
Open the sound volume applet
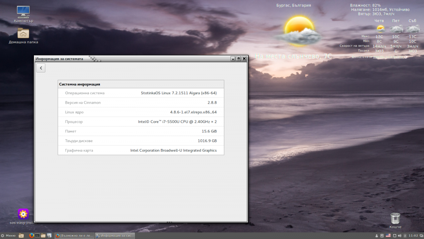(400, 236)
